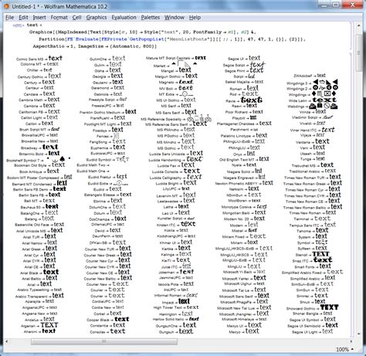The width and height of the screenshot is (366, 356).
Task: Open the Edit menu
Action: [23, 18]
